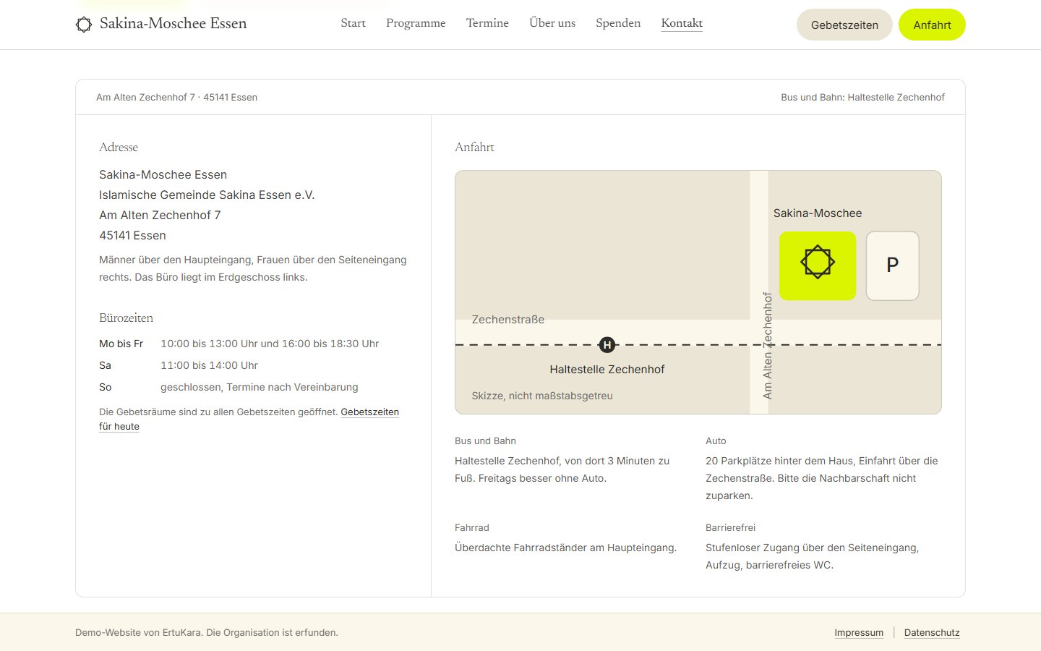Click the 'Adresse' section heading
The image size is (1041, 651).
pos(119,148)
